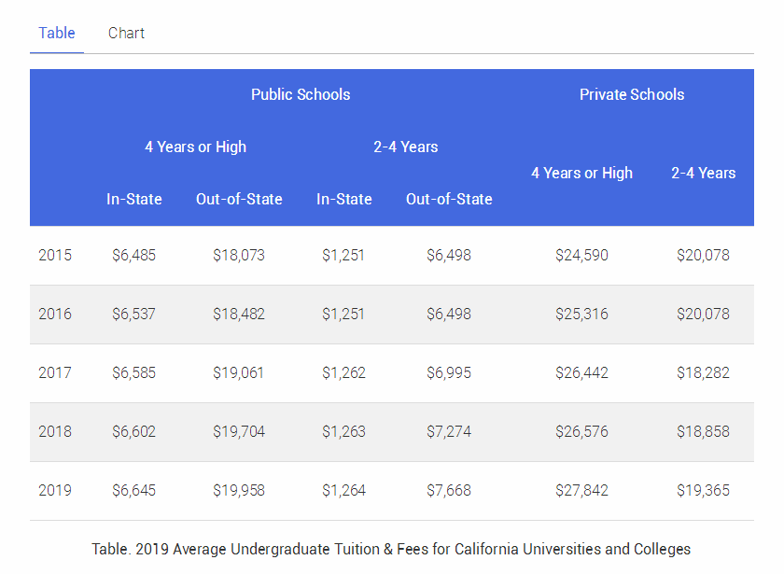Select the Table tab
Screen dimensions: 784x574
click(x=56, y=33)
